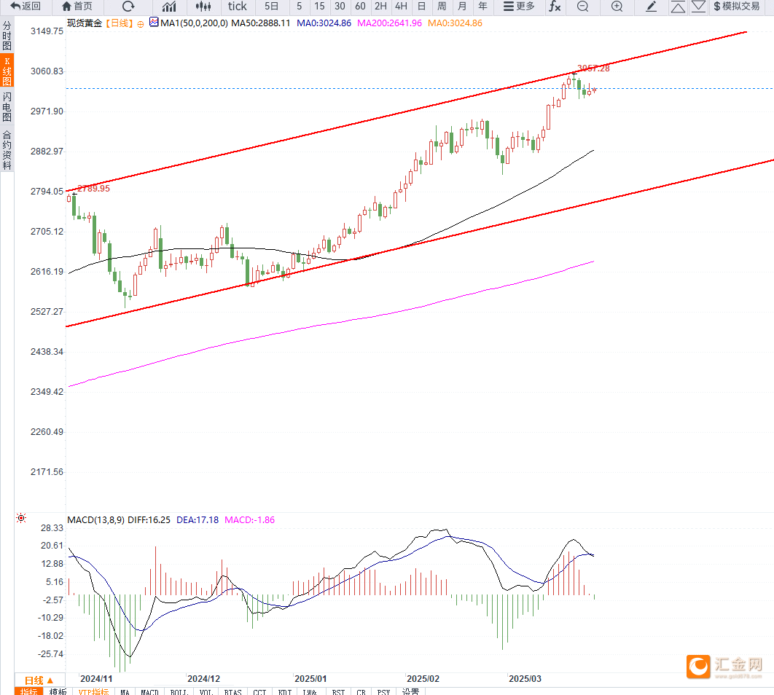The height and width of the screenshot is (695, 774).
Task: Expand the 日线 period selector
Action: pyautogui.click(x=39, y=680)
